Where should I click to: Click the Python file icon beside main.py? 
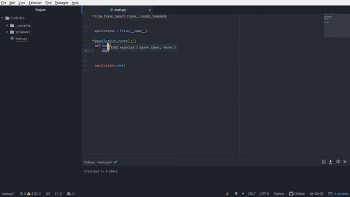pyautogui.click(x=12, y=38)
